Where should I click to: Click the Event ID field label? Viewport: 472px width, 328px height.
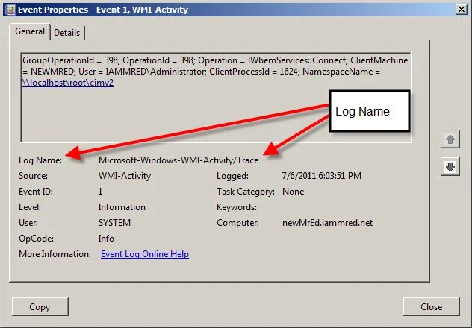(x=36, y=192)
